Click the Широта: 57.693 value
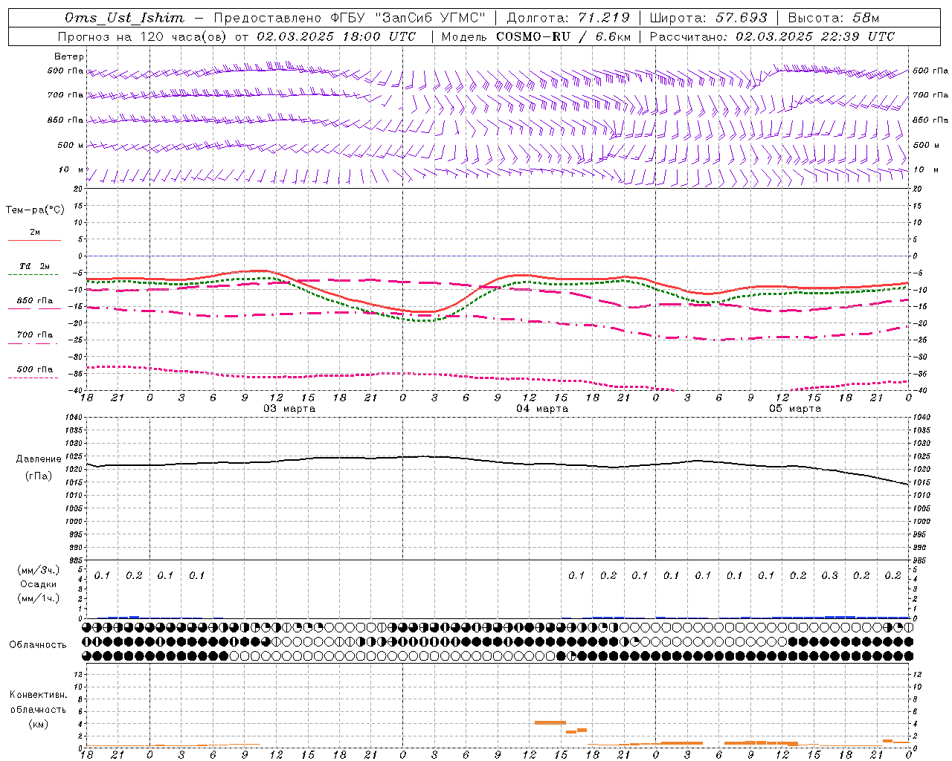The height and width of the screenshot is (761, 952). click(x=708, y=18)
